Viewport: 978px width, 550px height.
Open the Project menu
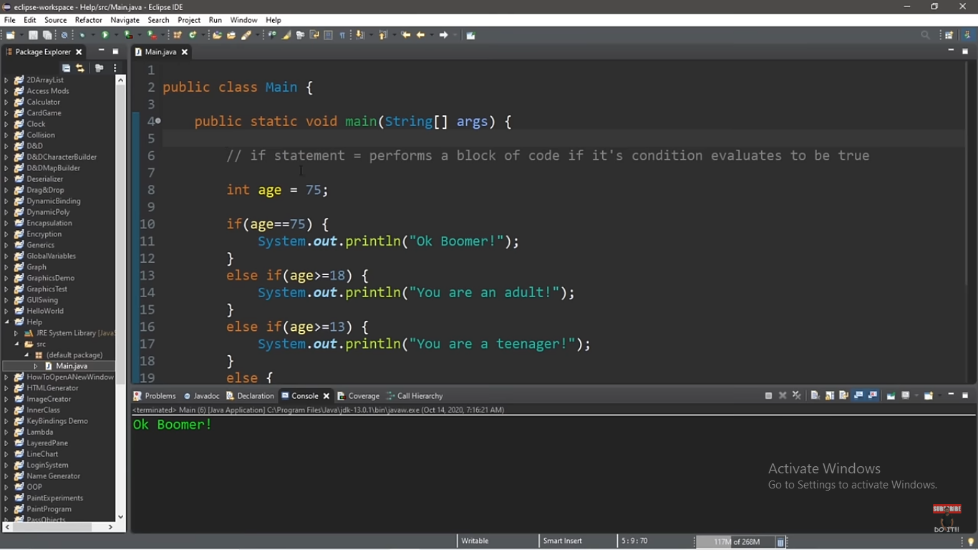click(x=189, y=20)
